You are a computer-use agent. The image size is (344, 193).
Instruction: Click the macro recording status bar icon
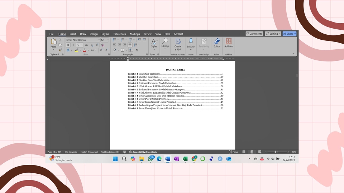(124, 152)
